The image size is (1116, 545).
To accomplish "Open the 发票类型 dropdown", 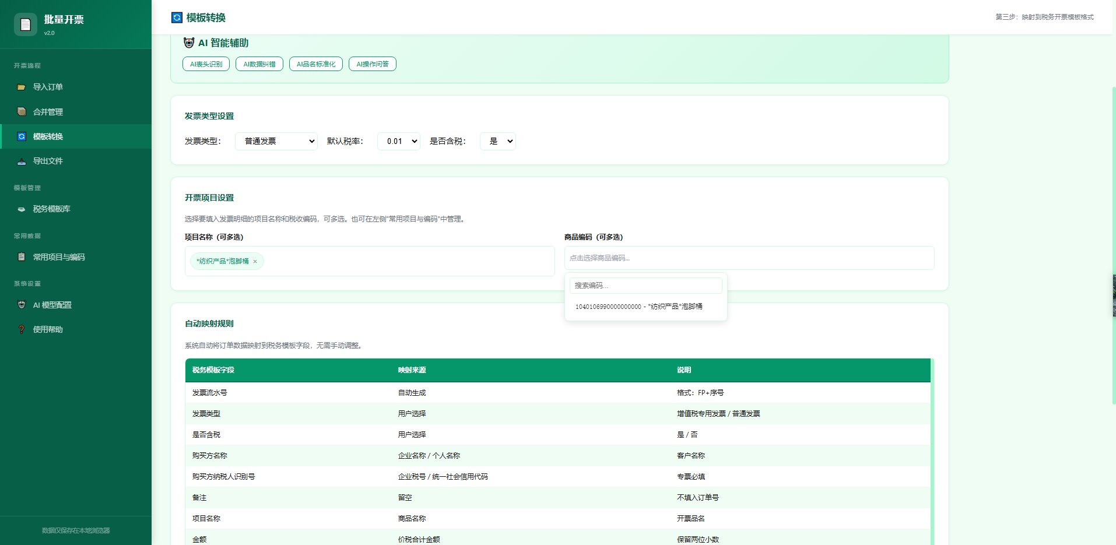I will point(276,141).
